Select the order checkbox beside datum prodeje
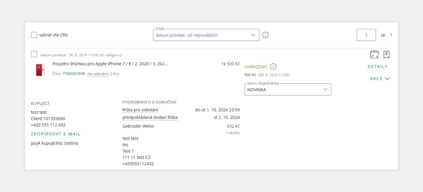Image resolution: width=423 pixels, height=192 pixels. tap(34, 54)
